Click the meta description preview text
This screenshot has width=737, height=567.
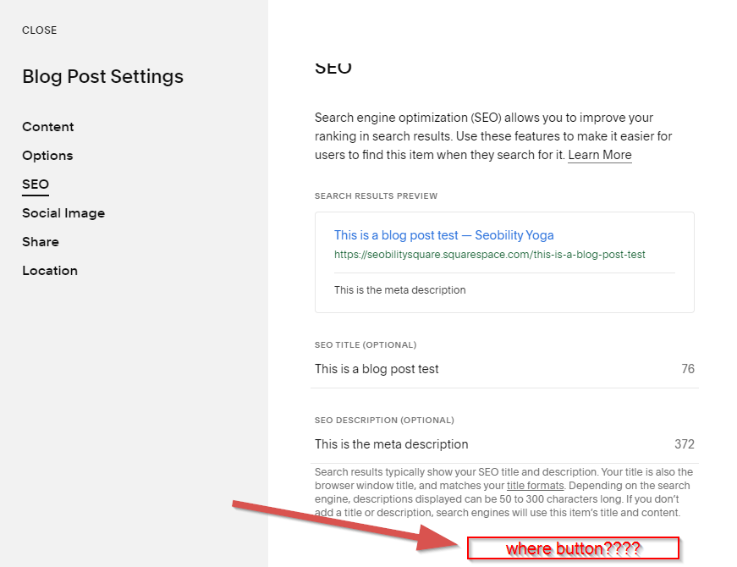click(400, 289)
